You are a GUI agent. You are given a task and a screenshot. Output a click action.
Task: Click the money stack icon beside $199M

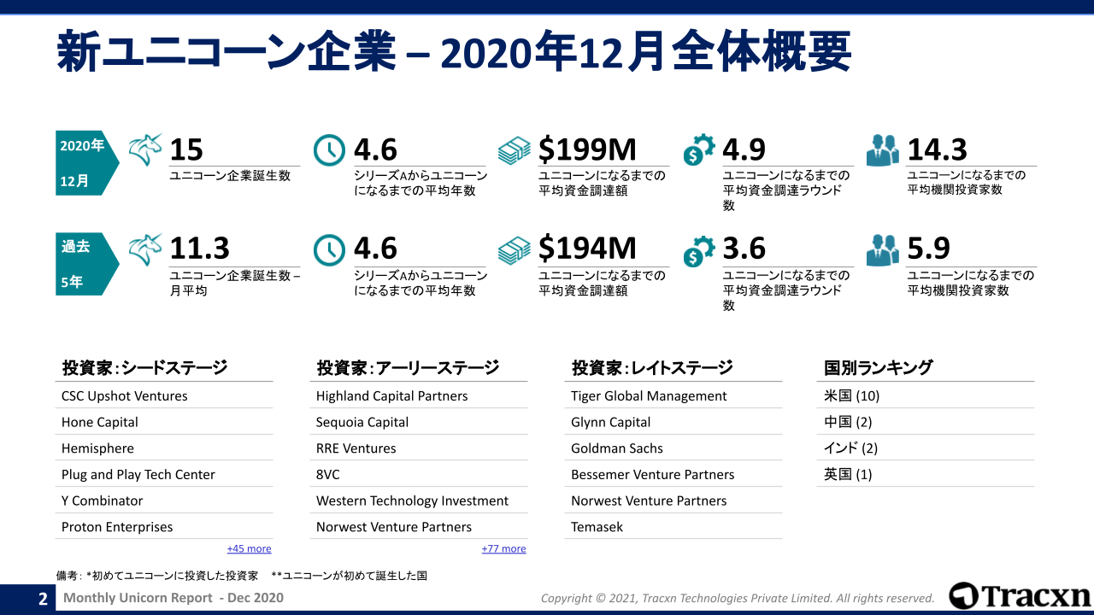coord(515,150)
